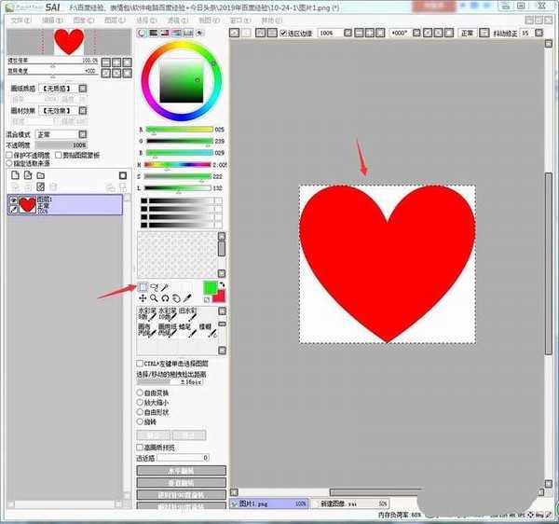This screenshot has height=524, width=559.
Task: Select the 自由变换 radio option
Action: pos(141,393)
